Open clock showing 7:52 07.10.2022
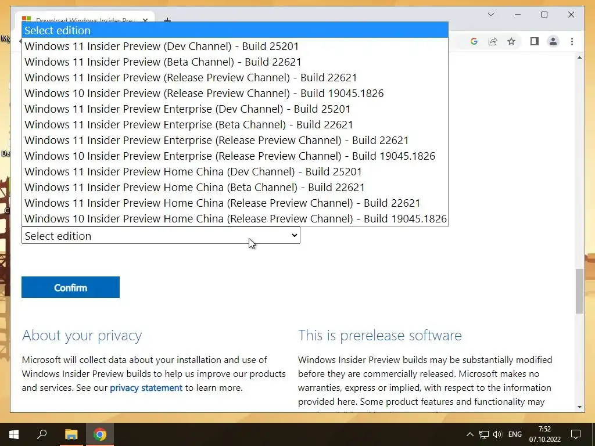The height and width of the screenshot is (446, 595). point(545,434)
